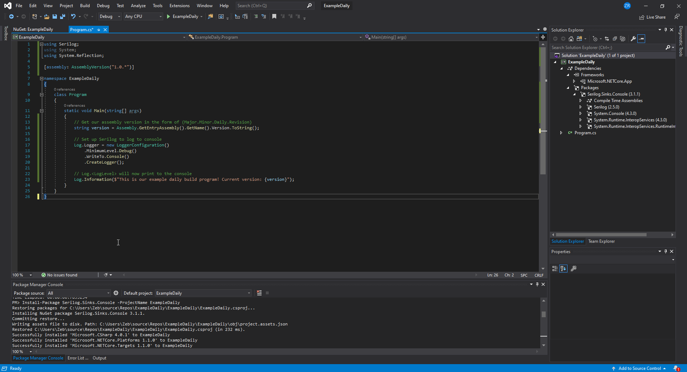Expand the Program.cs tree node

coord(561,133)
